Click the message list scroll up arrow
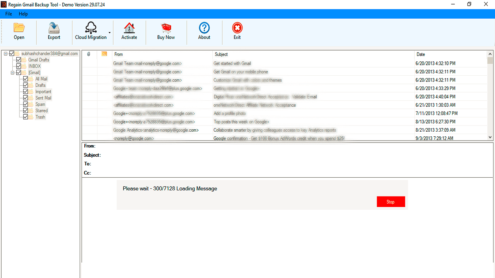Viewport: 495px width, 278px height. point(490,54)
